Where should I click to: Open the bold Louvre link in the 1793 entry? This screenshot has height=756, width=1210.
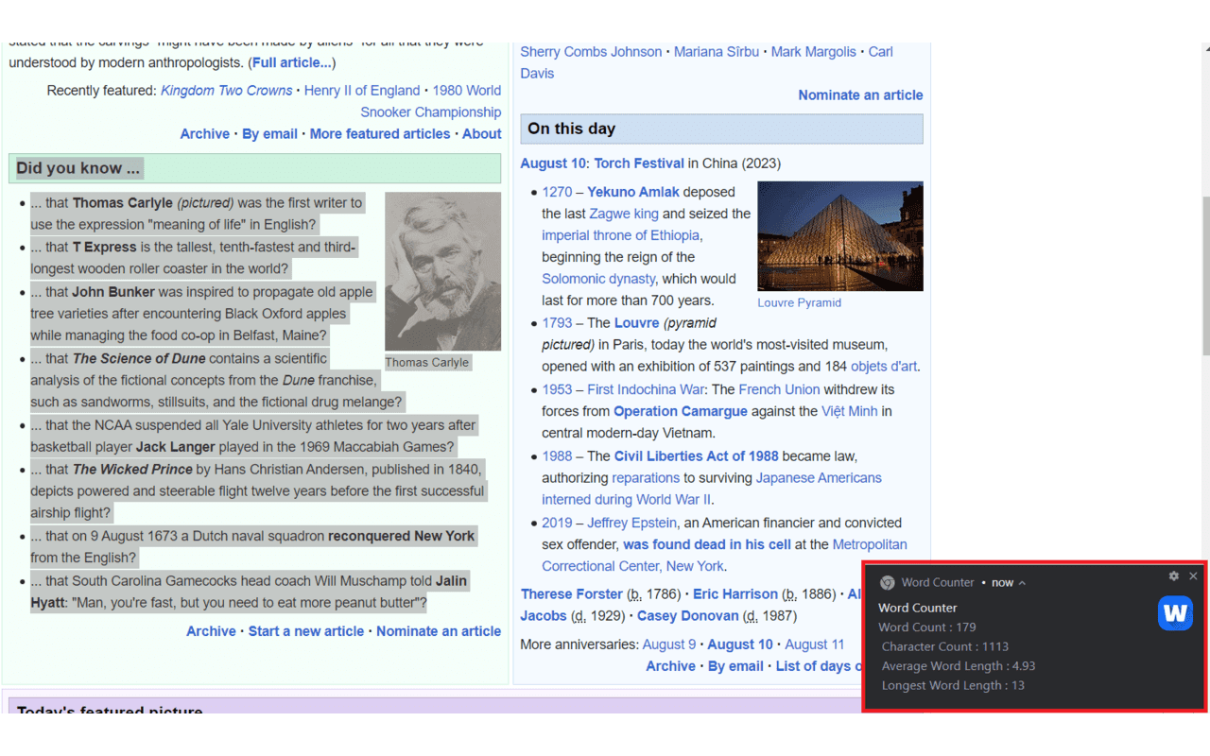click(636, 323)
